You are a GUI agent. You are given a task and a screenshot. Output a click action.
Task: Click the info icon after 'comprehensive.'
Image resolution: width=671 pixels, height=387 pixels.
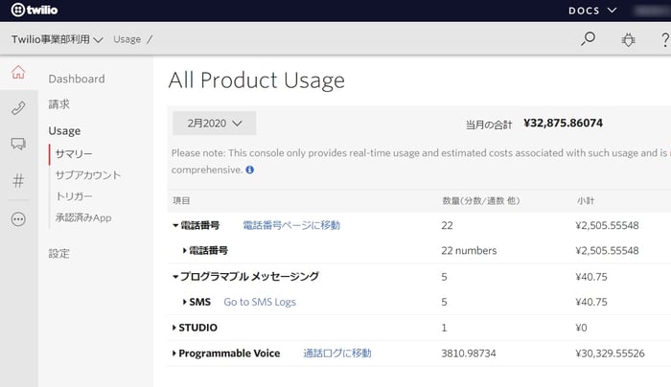click(x=249, y=170)
